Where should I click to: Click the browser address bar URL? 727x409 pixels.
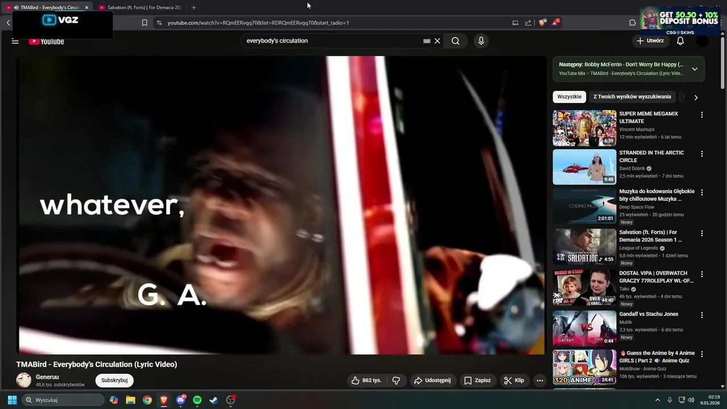tap(258, 23)
